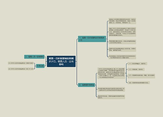Screen dimensions: 163x117
Task: Select the top-right note about 折抵管制二日
Action: [122, 21]
